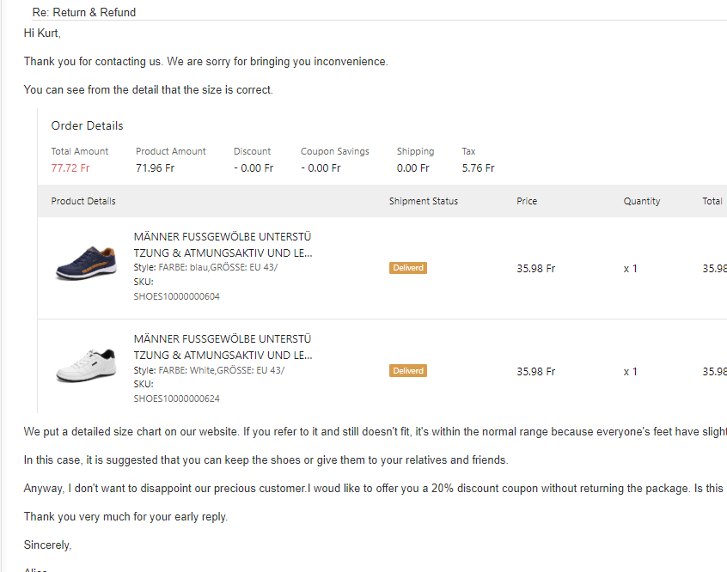
Task: Click the Shipment Status column header
Action: point(424,201)
